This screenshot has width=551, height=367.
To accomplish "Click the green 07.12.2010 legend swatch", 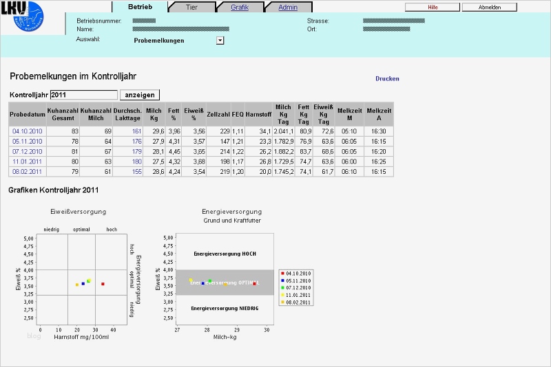I will click(x=282, y=287).
